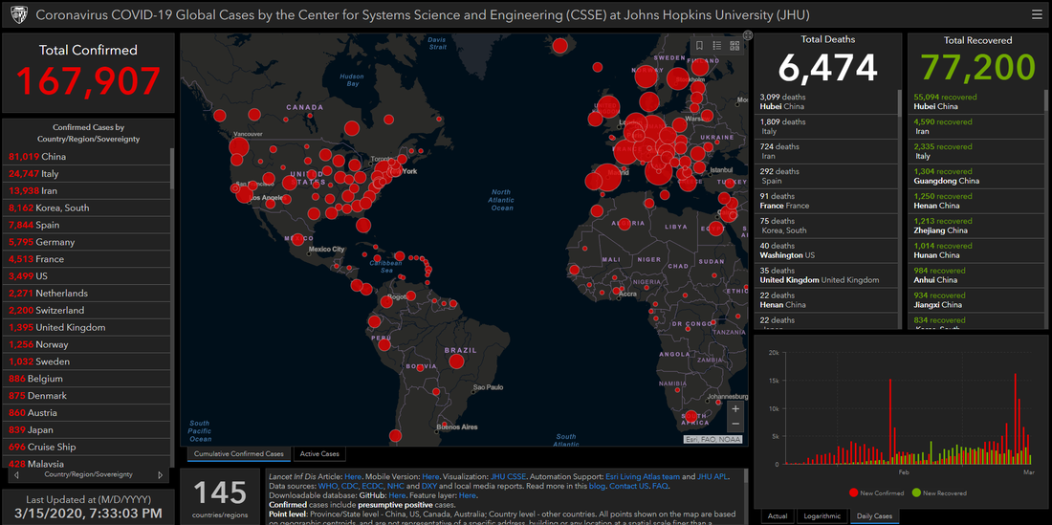Select Italy in the confirmed cases list
This screenshot has height=525, width=1052.
[x=48, y=174]
